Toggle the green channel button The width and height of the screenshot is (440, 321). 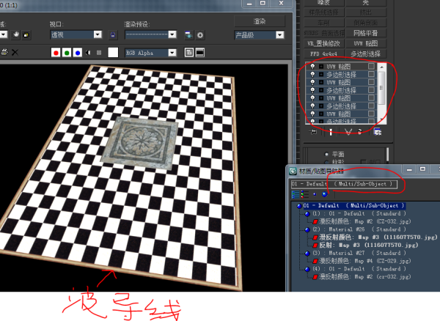67,53
